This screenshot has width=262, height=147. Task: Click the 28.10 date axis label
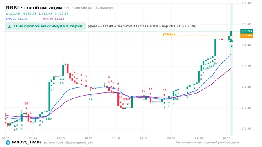[226, 138]
